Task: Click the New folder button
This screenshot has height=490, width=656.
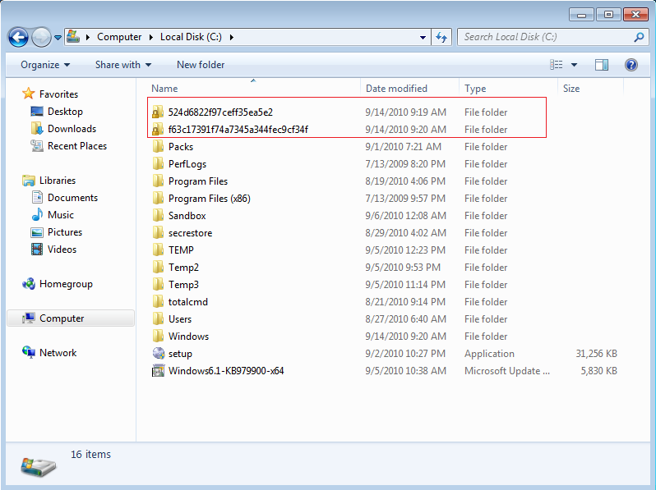Action: click(x=201, y=65)
